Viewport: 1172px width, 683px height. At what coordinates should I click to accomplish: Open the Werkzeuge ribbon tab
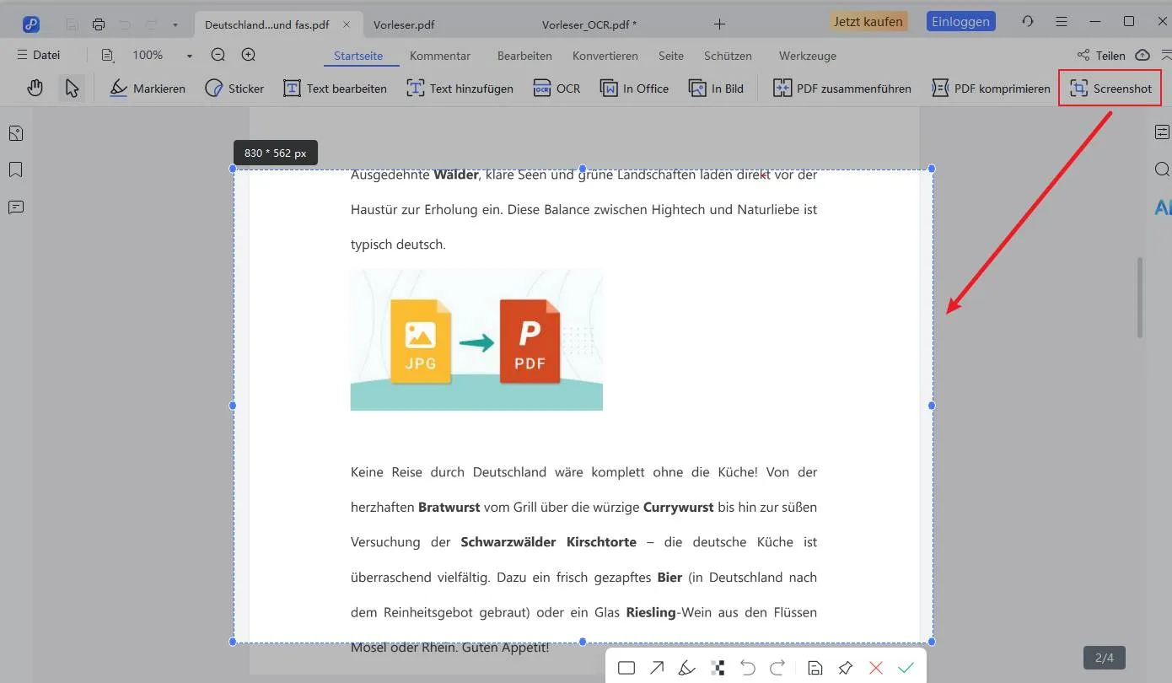point(808,56)
